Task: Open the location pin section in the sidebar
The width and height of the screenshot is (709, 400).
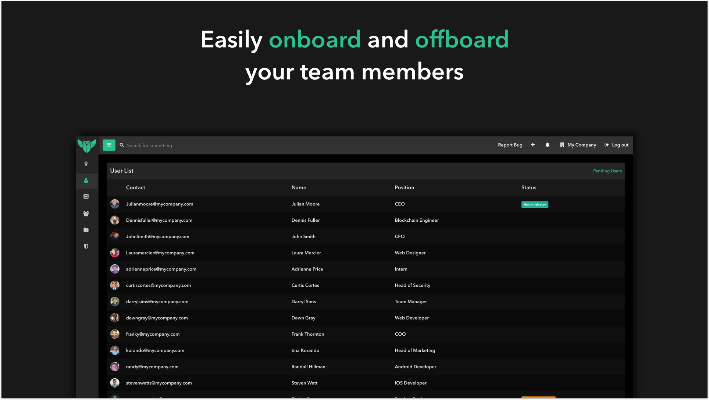Action: pos(86,164)
